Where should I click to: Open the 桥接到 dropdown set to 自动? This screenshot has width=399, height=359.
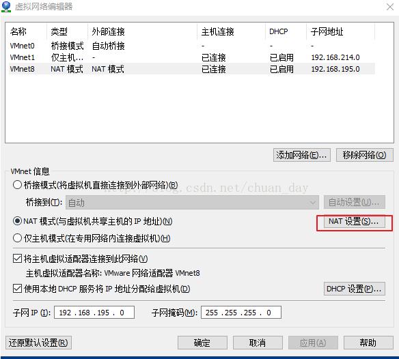[x=192, y=203]
